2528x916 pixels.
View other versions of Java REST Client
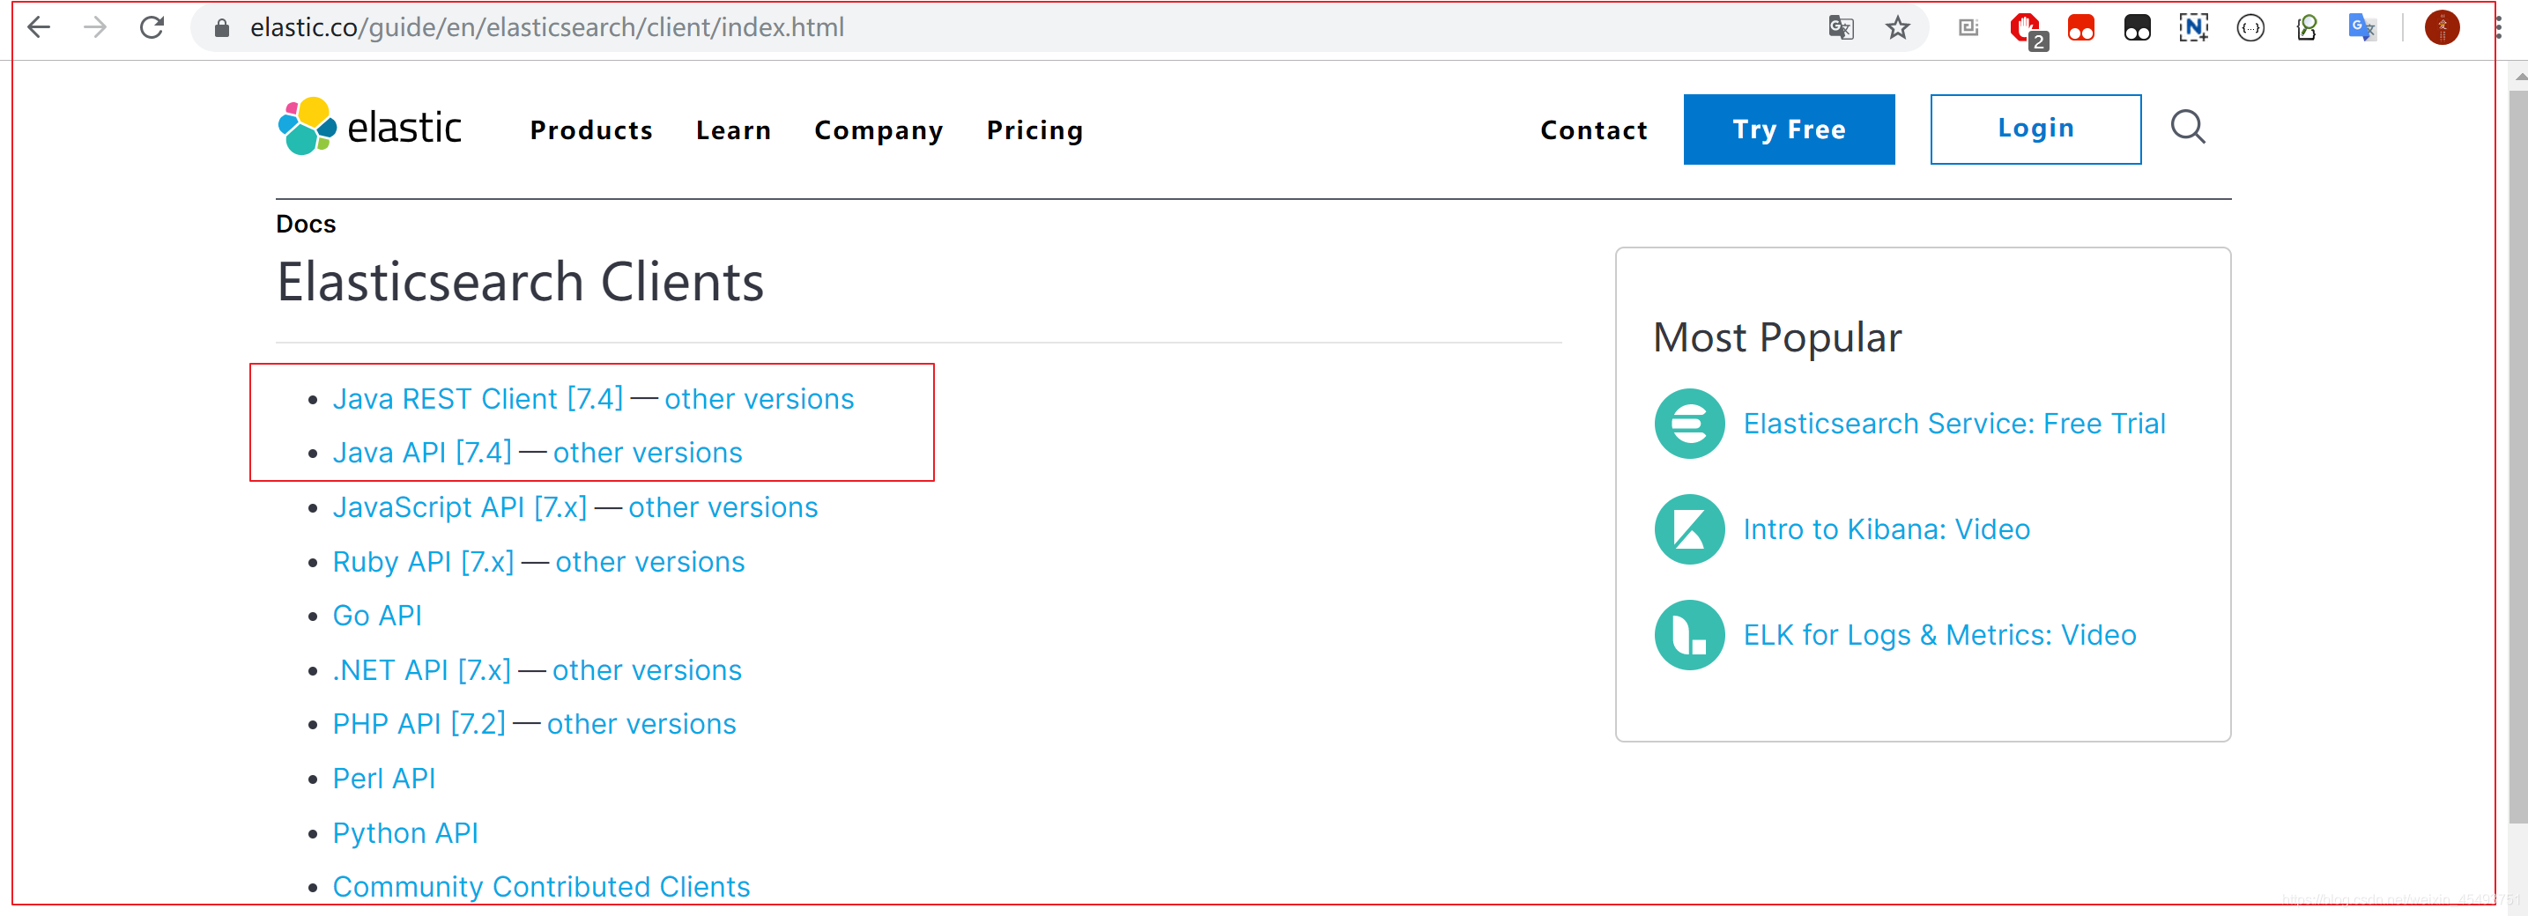(759, 399)
